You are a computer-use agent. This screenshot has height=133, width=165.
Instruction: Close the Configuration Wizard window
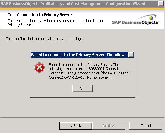[161, 4]
